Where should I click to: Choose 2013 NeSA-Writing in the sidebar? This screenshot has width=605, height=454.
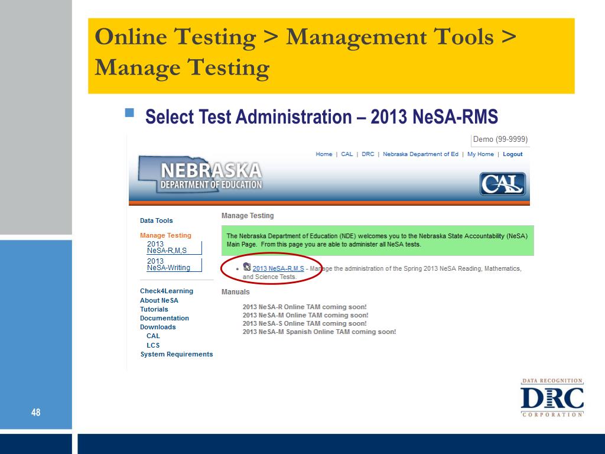pos(174,264)
